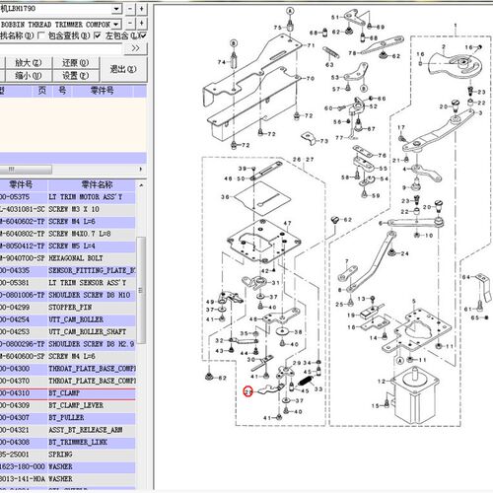
Task: Click the plus button beside BOBBIN THREAD TRIMMER dropdown
Action: click(x=141, y=24)
